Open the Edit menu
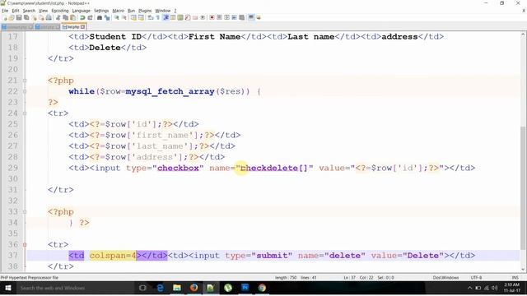The height and width of the screenshot is (296, 527). pos(16,11)
